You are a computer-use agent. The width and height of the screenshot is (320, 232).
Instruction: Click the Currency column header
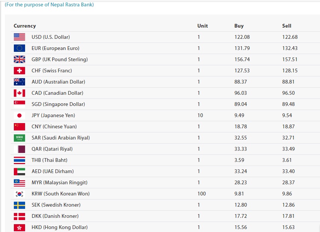tap(25, 26)
